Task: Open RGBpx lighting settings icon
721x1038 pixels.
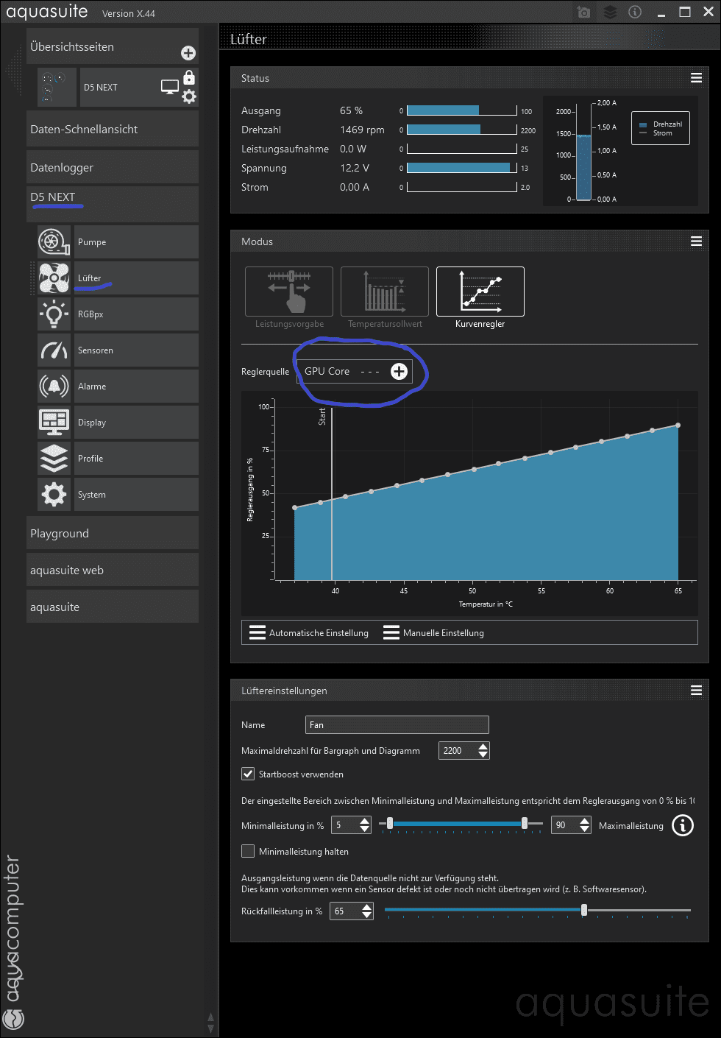Action: click(54, 314)
